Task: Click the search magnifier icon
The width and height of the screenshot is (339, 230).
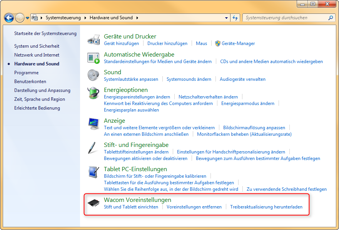Action: tap(331, 18)
